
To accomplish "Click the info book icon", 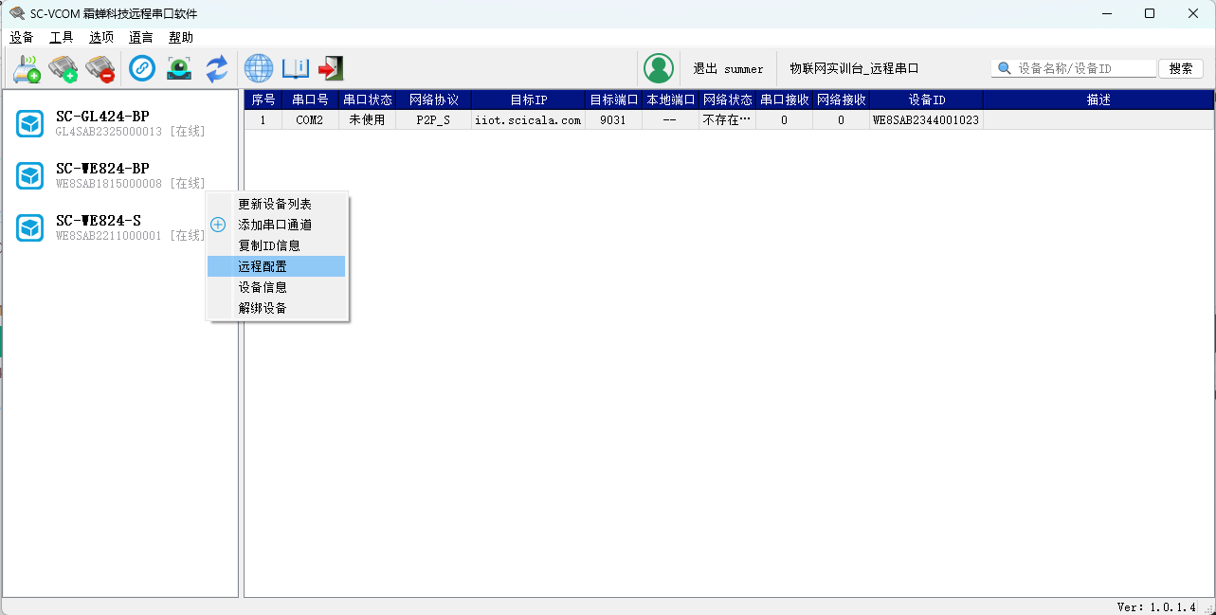I will point(296,68).
